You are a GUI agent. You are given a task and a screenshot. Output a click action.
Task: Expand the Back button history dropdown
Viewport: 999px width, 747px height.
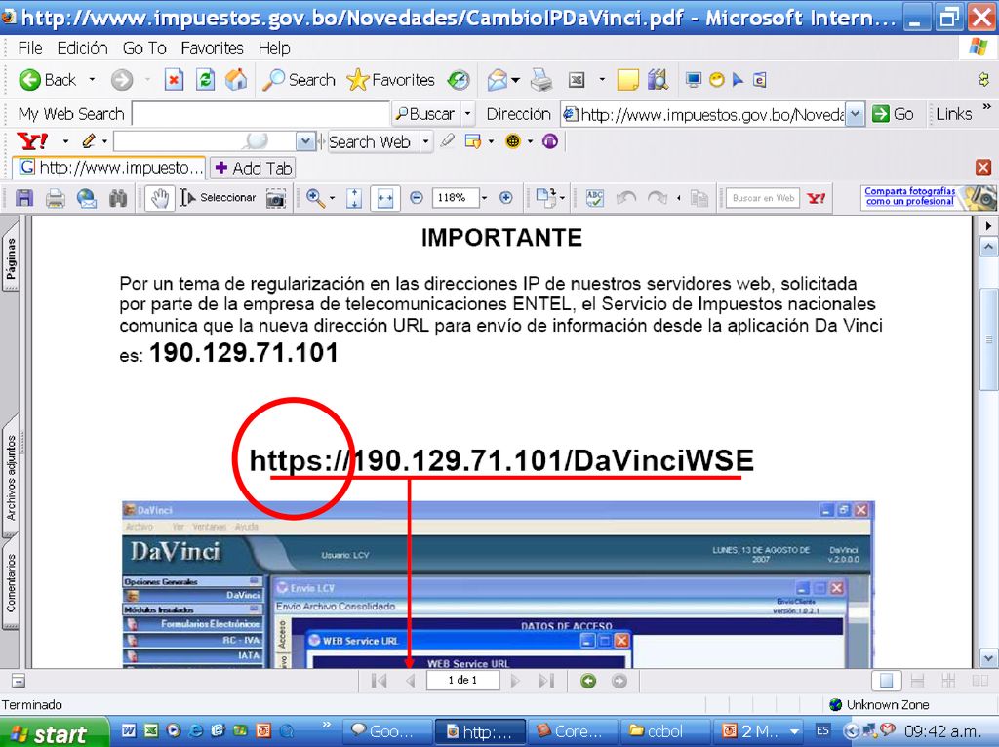tap(92, 80)
